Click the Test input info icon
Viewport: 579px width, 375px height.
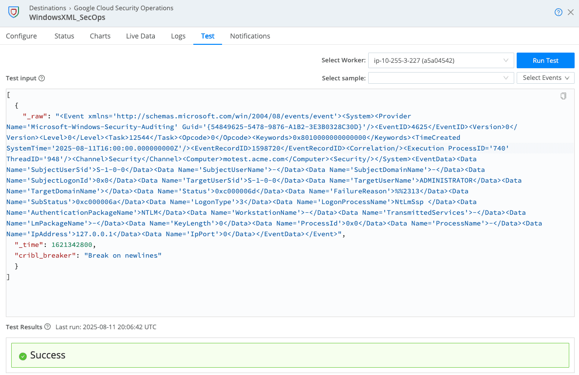click(x=42, y=78)
